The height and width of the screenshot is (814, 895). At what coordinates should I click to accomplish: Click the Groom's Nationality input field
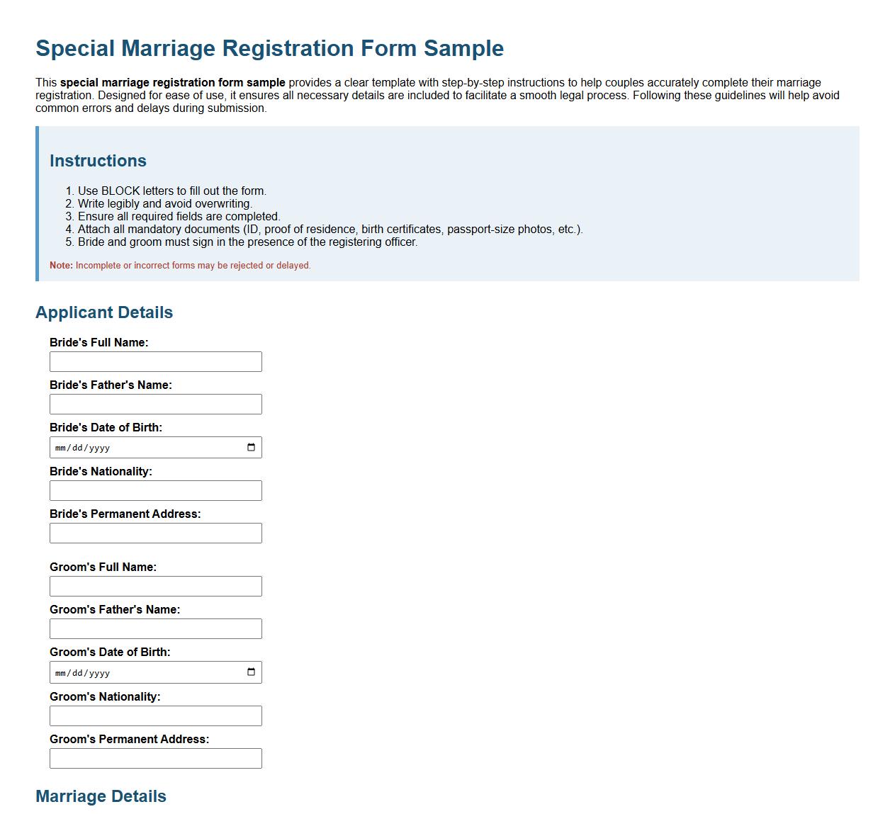(155, 716)
